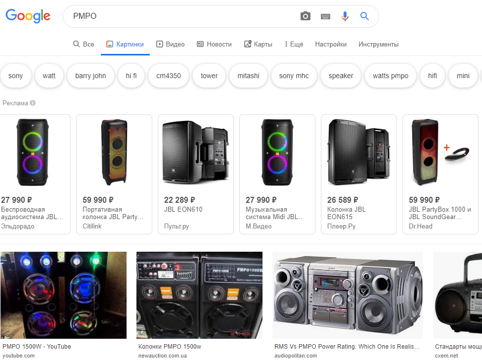Select the watts pmpo chip
The width and height of the screenshot is (482, 361).
pos(391,76)
